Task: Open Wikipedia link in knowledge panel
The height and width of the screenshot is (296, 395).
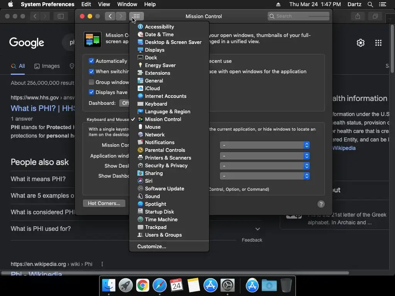Action: pyautogui.click(x=344, y=148)
